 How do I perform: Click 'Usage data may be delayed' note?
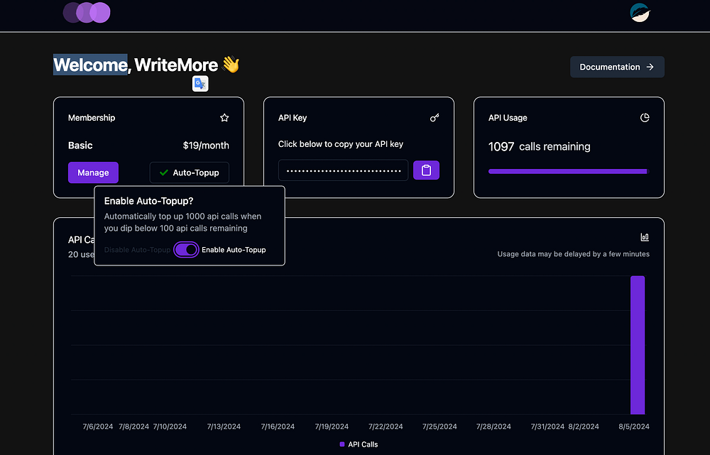573,254
